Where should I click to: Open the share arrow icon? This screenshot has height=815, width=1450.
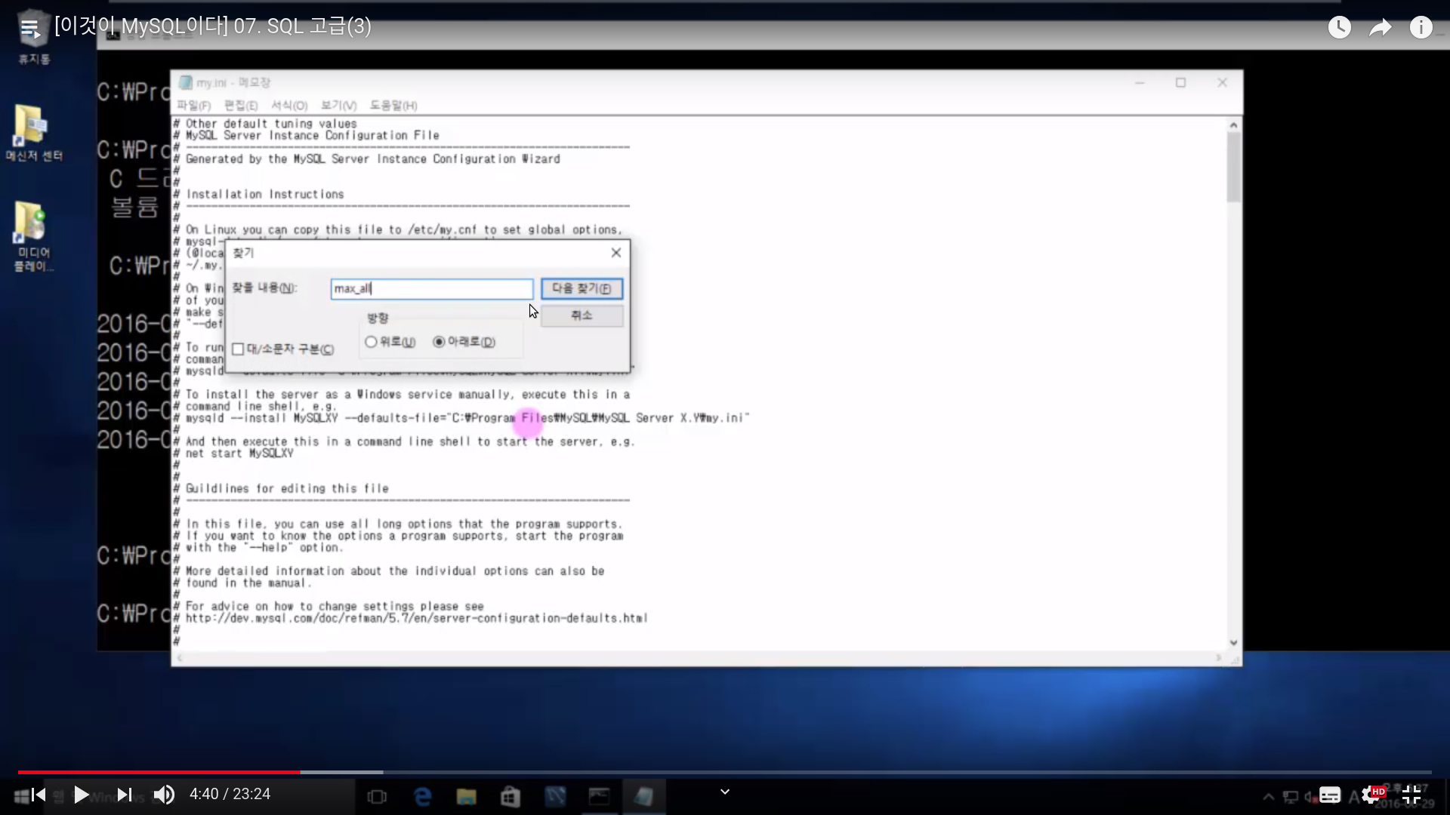1381,28
